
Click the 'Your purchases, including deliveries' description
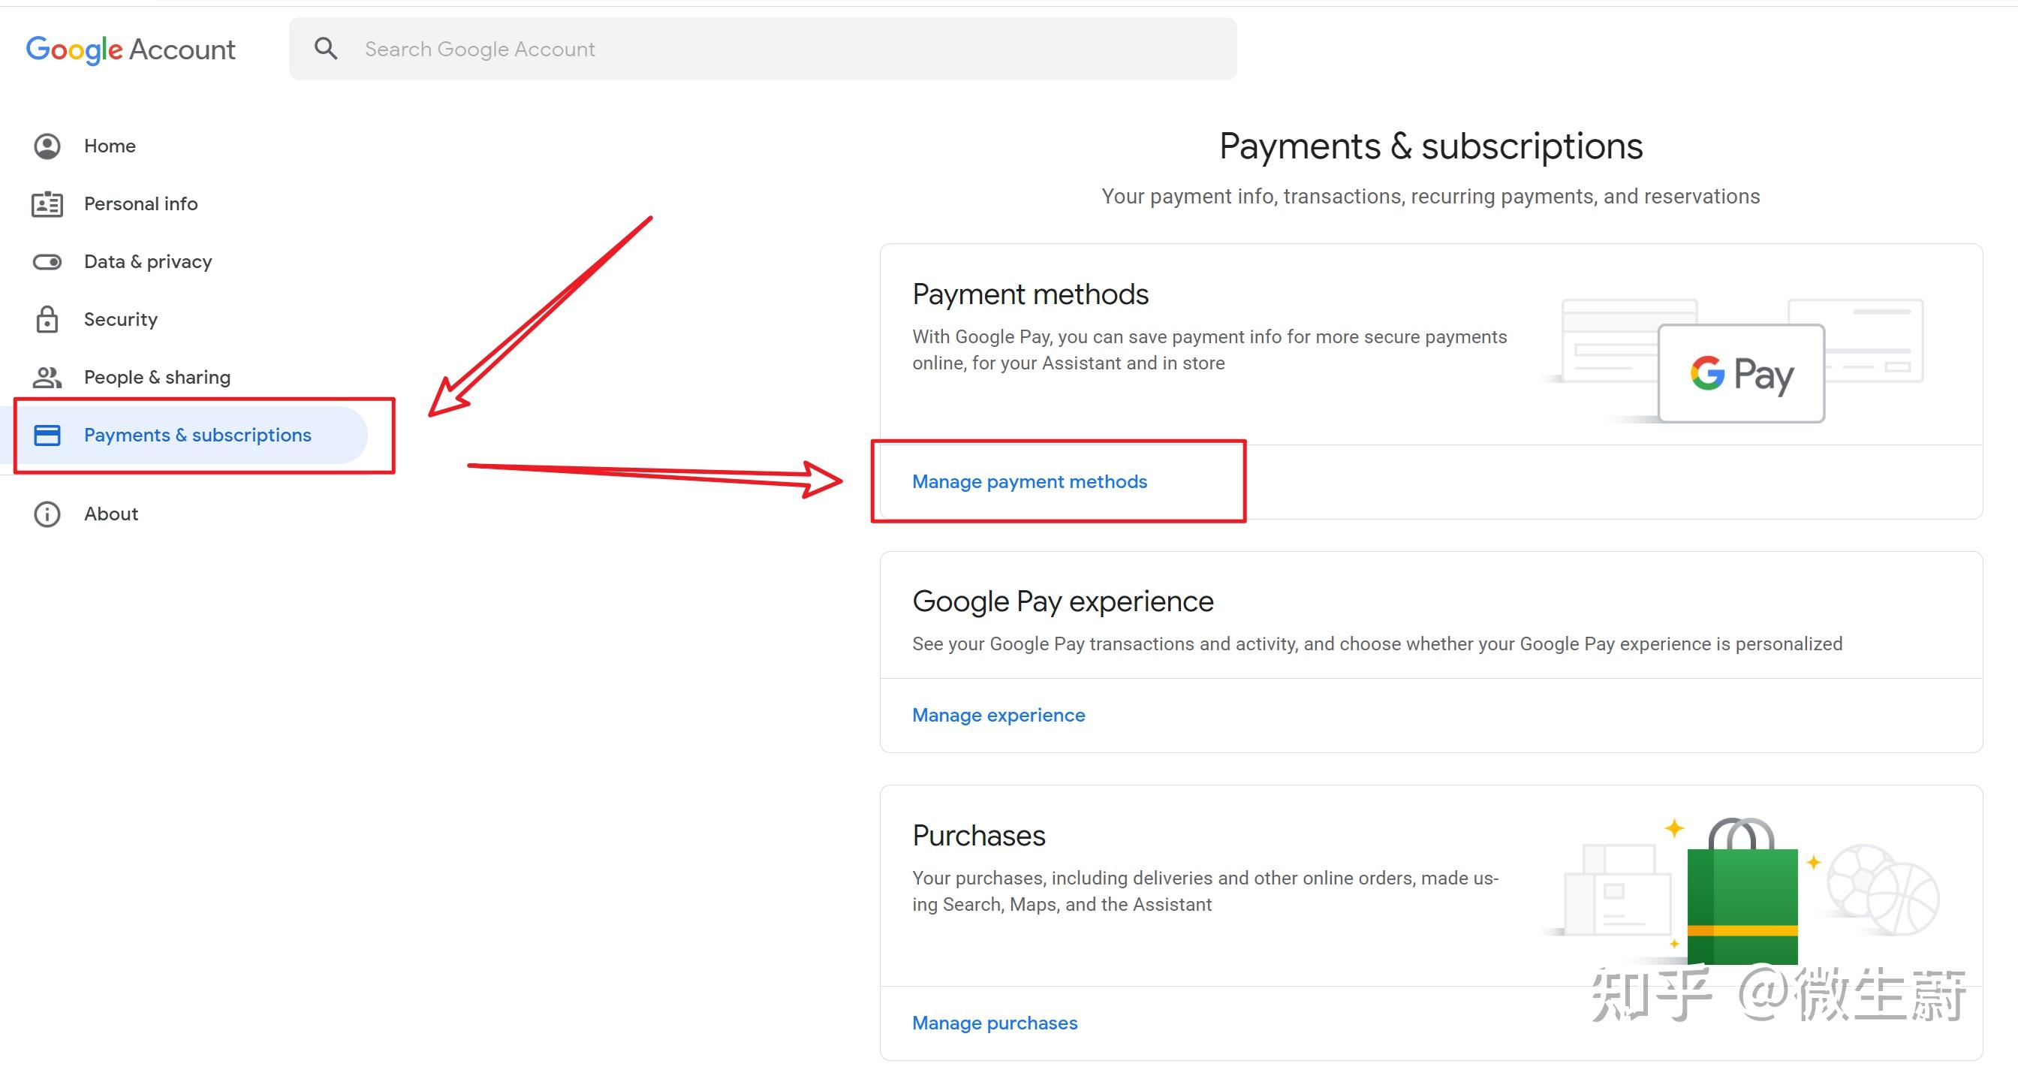tap(1205, 891)
